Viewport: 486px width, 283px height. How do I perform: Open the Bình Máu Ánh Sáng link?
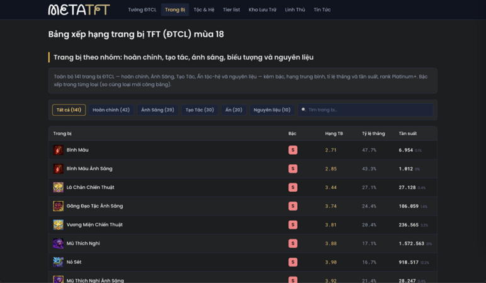[89, 169]
